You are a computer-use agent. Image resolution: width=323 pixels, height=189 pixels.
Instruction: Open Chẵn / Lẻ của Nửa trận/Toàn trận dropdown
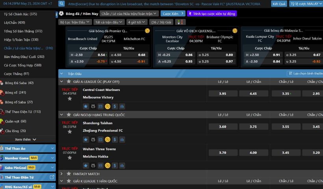[129, 14]
